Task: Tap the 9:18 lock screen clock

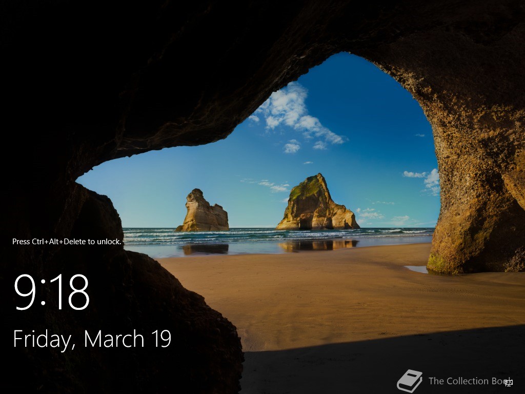Action: pyautogui.click(x=52, y=292)
